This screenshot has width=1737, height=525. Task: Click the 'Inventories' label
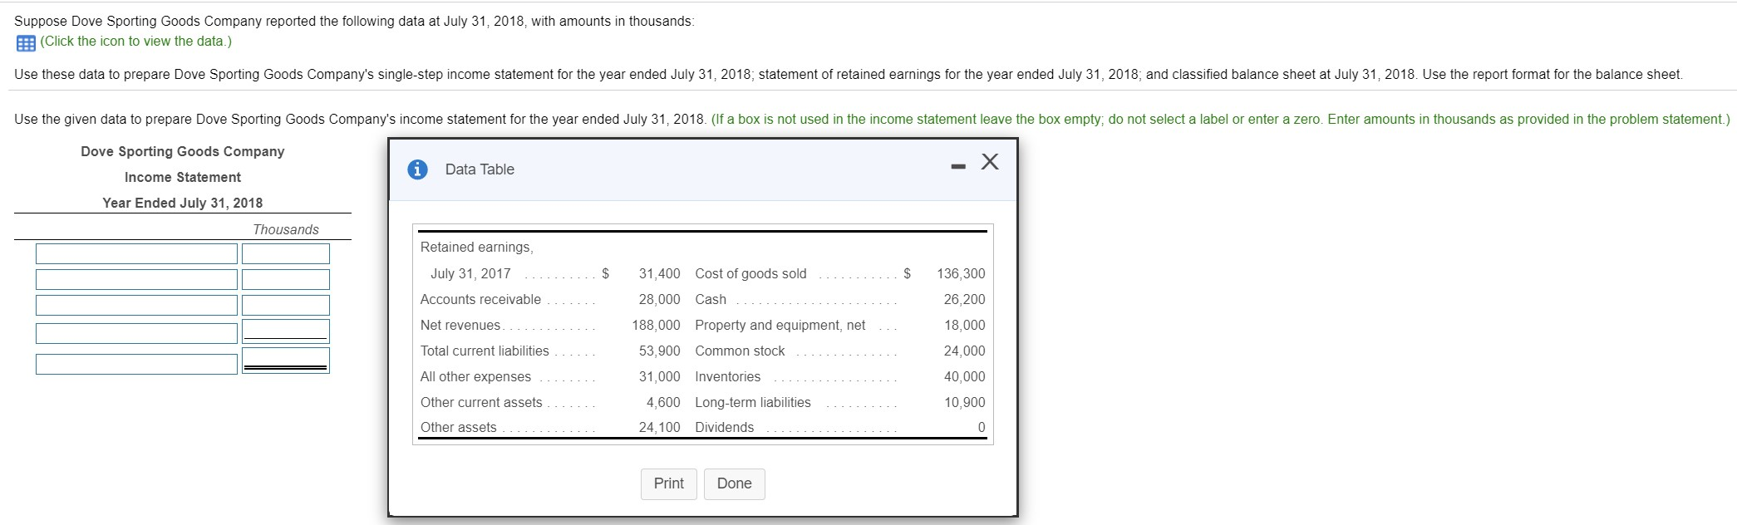(x=728, y=377)
